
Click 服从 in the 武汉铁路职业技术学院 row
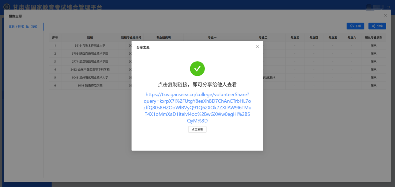point(373,62)
